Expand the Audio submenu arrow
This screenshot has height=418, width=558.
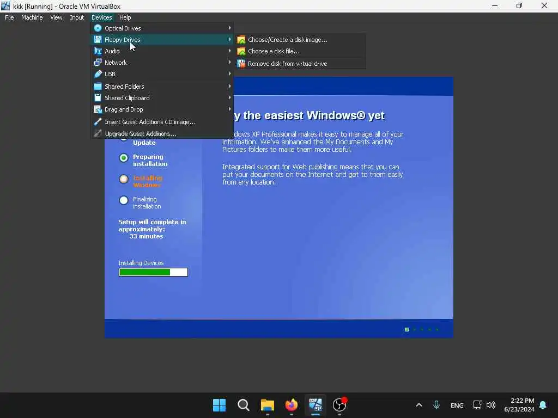[229, 51]
